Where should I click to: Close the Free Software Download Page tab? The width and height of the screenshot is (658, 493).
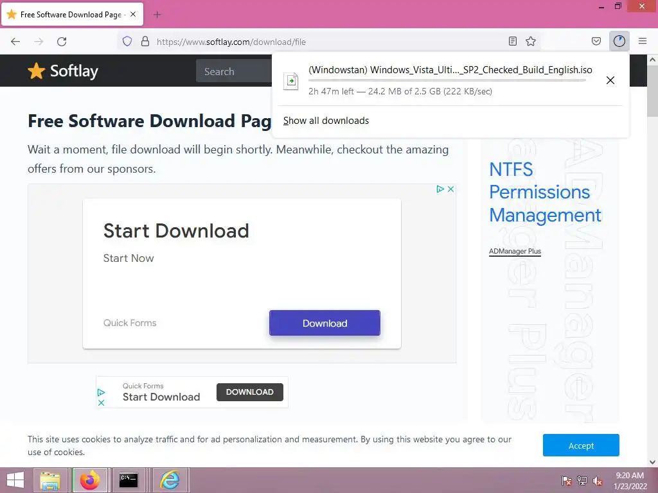coord(133,14)
